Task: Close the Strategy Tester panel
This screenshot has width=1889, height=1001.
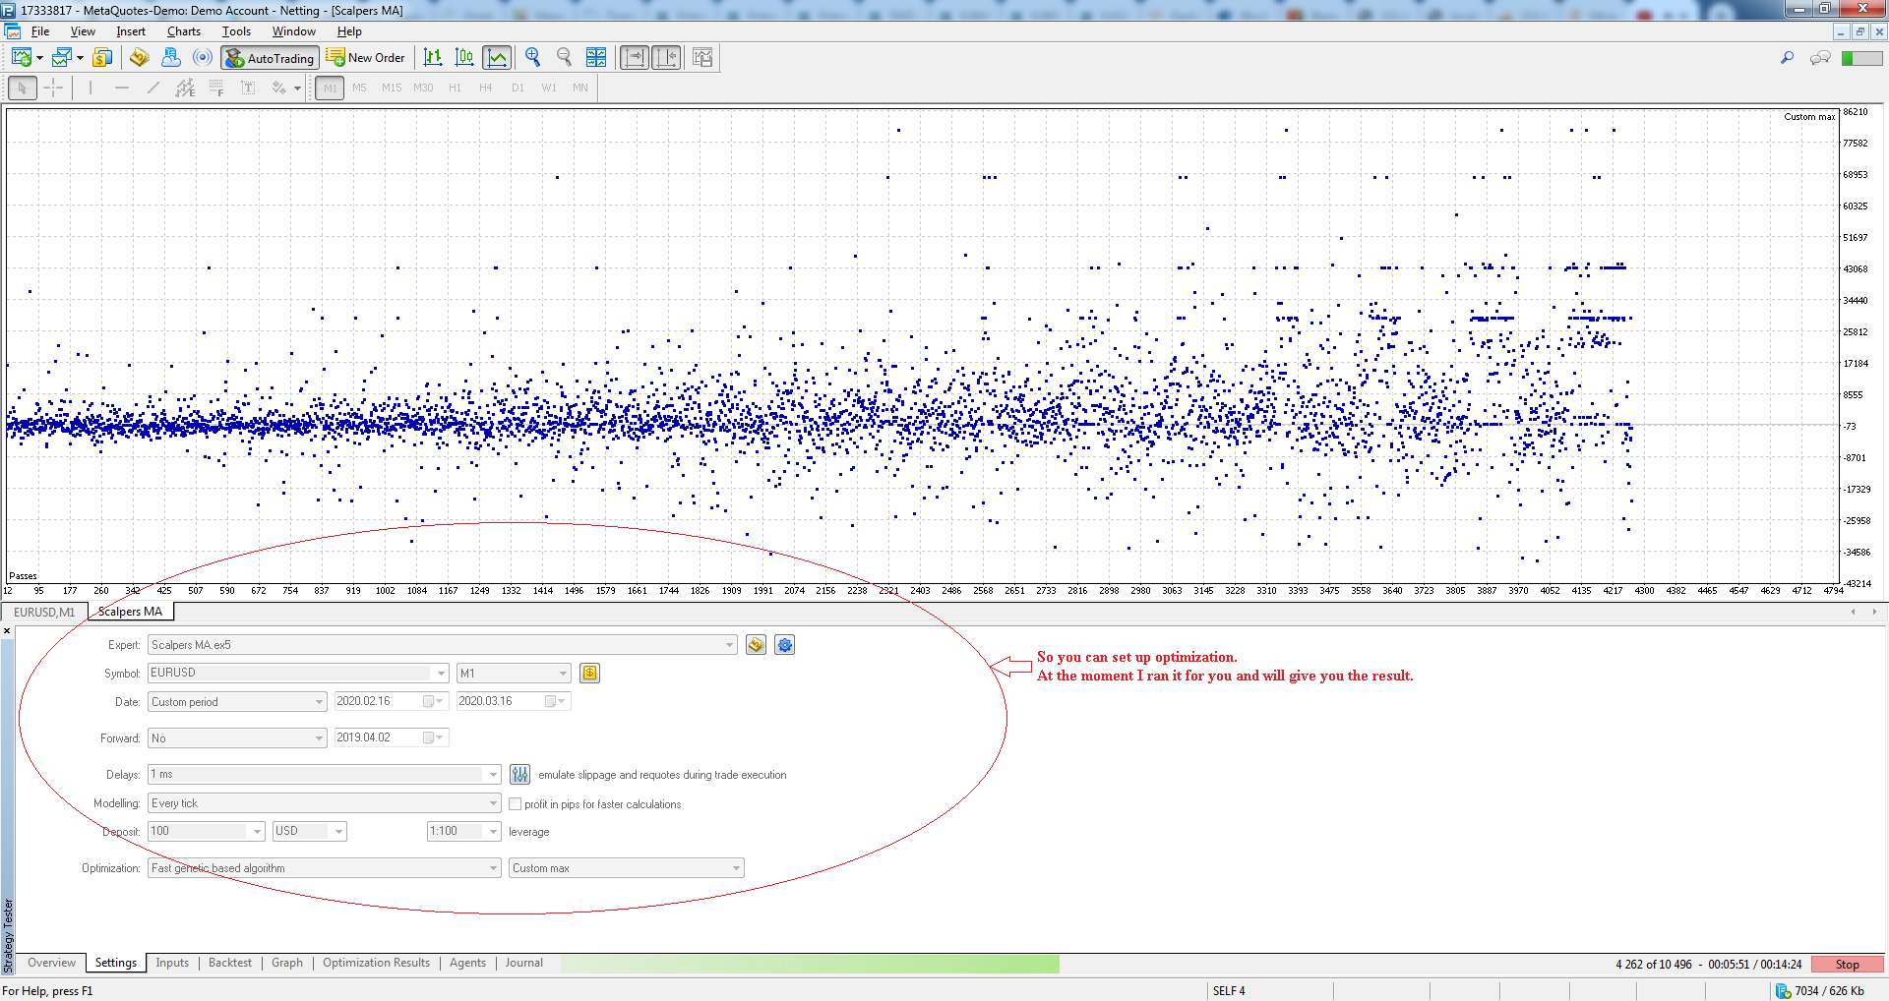Action: [7, 631]
